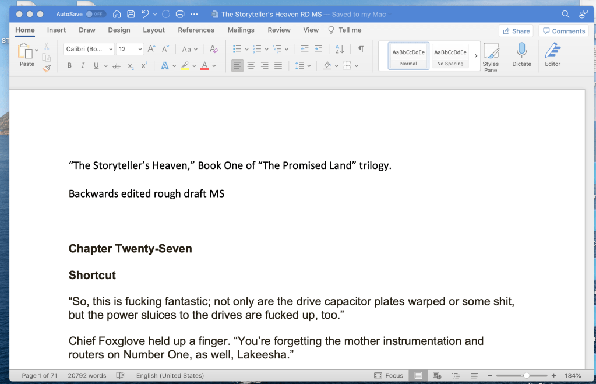Open the Styles Pane
The image size is (596, 384).
coord(491,57)
